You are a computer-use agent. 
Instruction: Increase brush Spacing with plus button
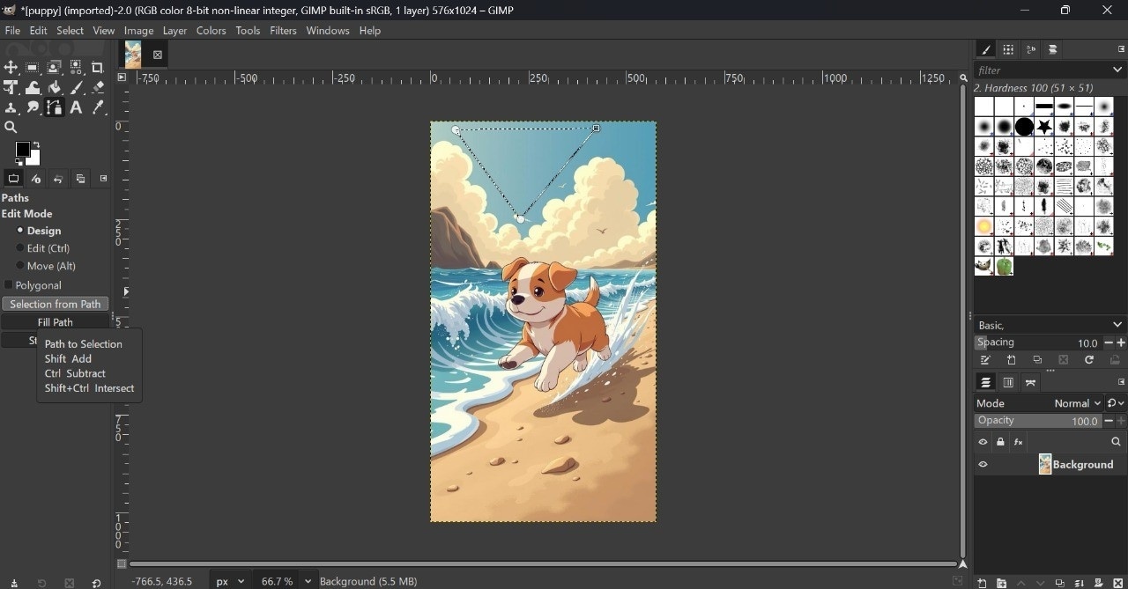pyautogui.click(x=1121, y=343)
